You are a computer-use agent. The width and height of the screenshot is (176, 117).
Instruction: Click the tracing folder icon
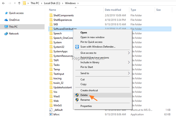coord(51,78)
